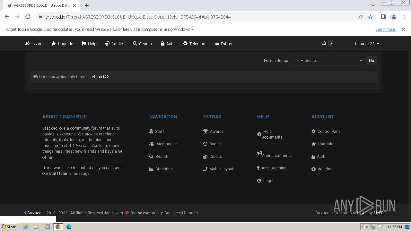Open Auth in the top navbar
This screenshot has height=231, width=411.
point(168,44)
